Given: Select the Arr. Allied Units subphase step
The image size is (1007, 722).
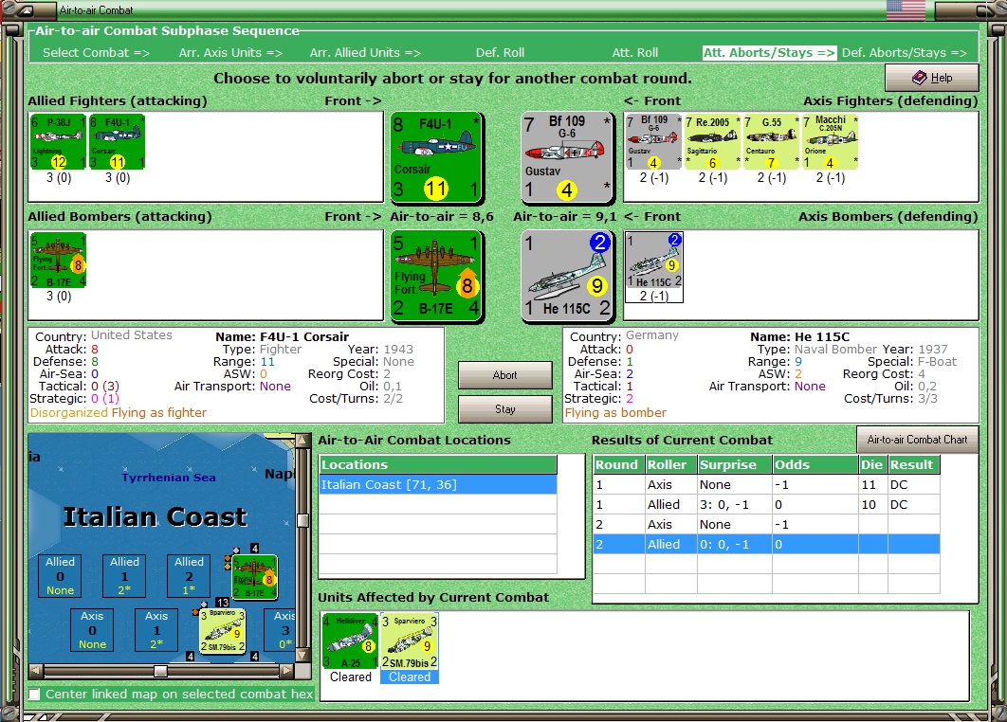Looking at the screenshot, I should pyautogui.click(x=365, y=53).
